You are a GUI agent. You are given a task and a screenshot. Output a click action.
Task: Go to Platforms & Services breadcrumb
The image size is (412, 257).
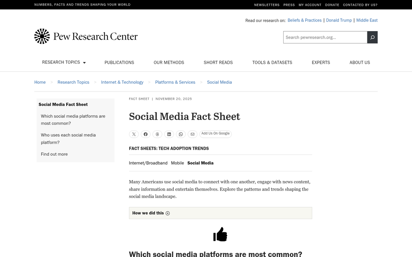(175, 82)
